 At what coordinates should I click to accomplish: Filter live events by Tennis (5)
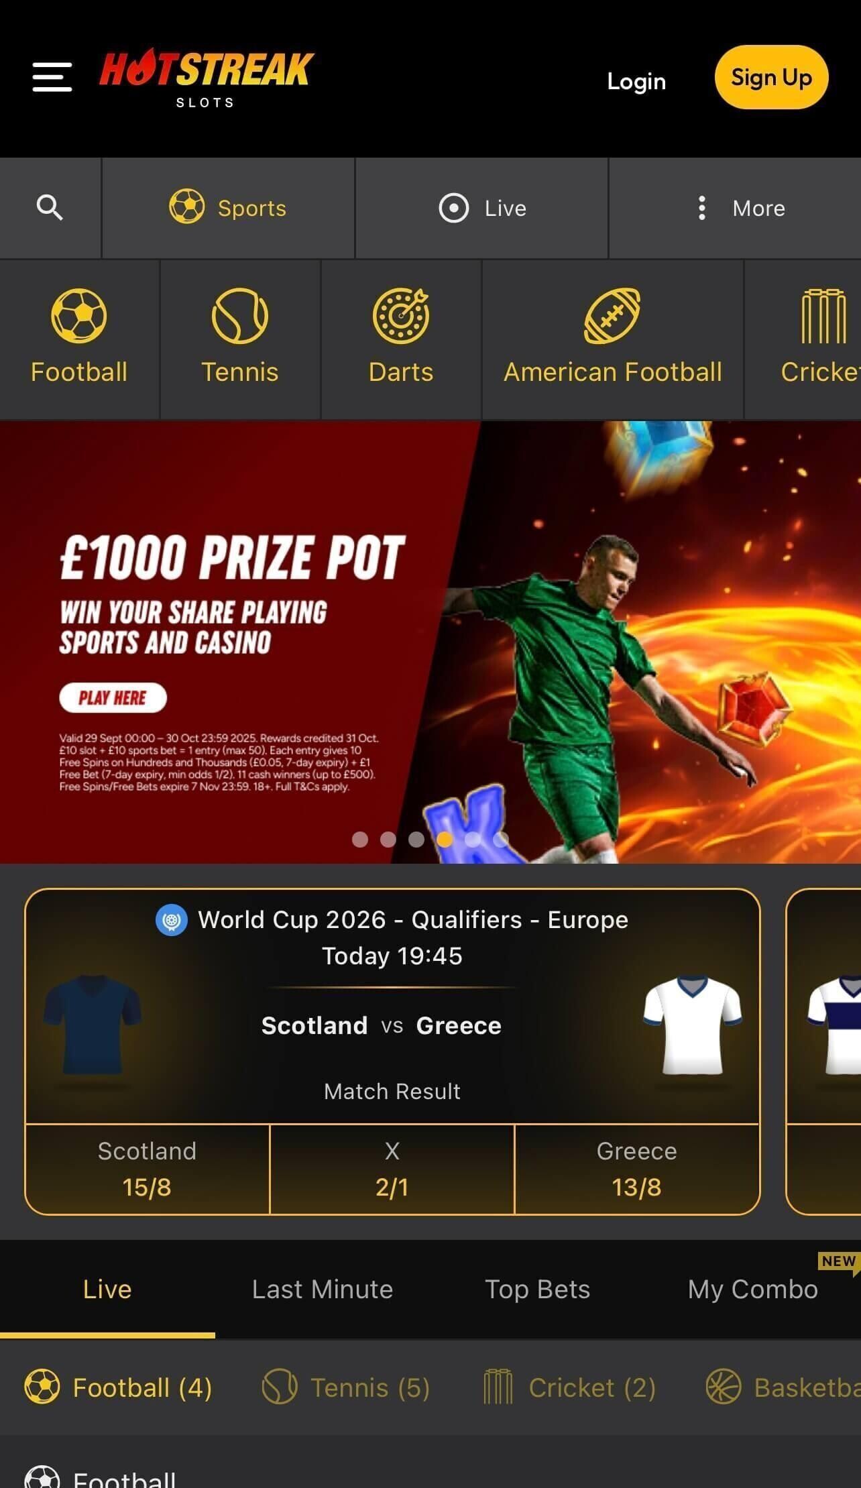tap(345, 1387)
